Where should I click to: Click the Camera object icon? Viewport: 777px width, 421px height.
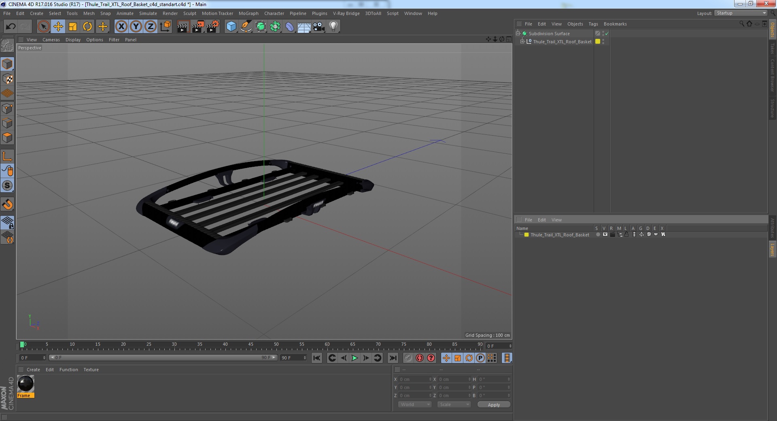pyautogui.click(x=318, y=27)
